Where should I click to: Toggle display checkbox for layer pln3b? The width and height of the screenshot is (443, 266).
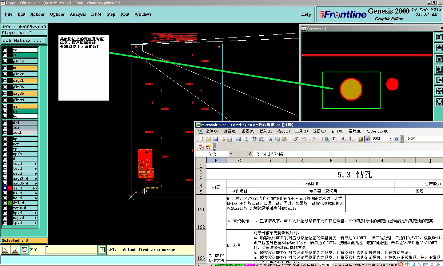[x=5, y=87]
